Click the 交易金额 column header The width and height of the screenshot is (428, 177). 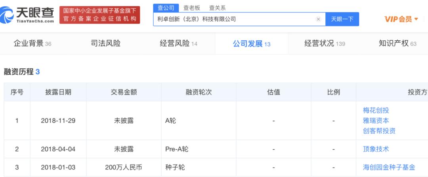(124, 92)
